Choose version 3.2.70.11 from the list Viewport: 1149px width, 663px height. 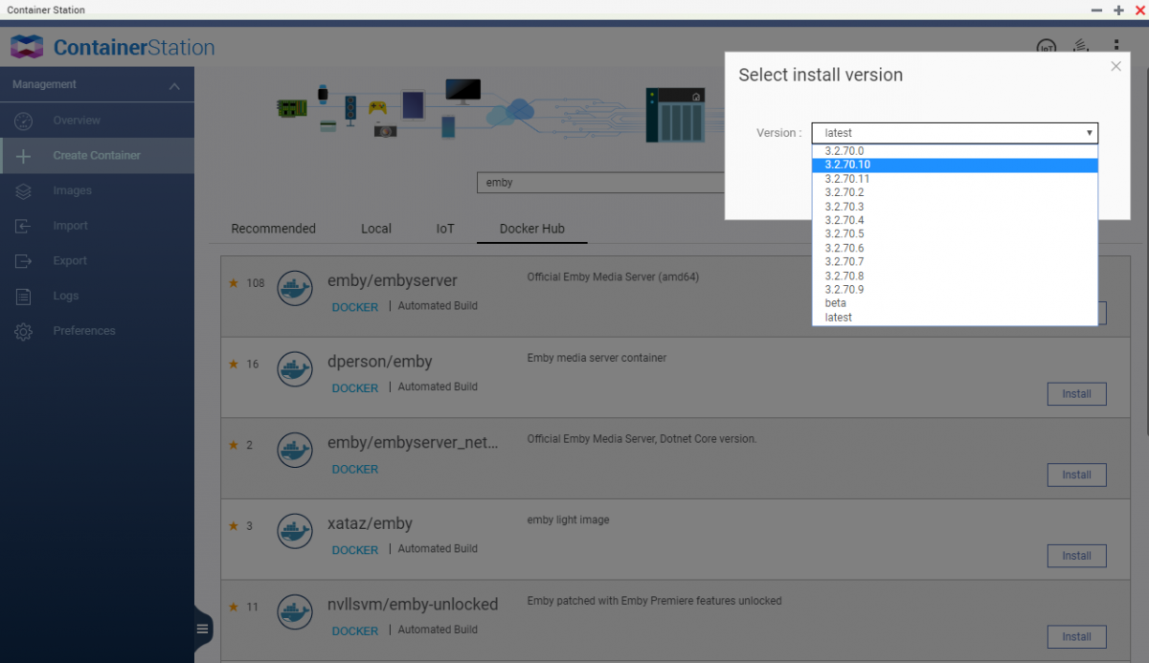(x=955, y=179)
